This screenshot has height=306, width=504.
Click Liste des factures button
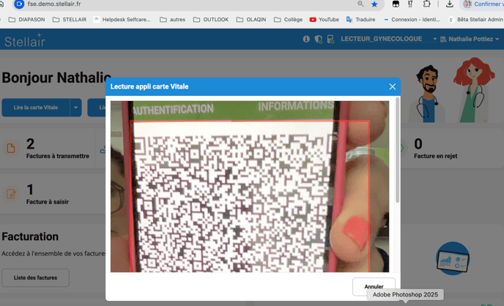(x=35, y=278)
